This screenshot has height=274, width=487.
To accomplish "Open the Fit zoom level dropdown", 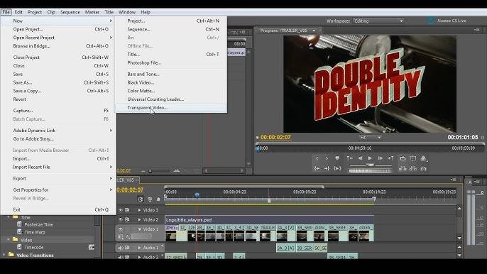I will pyautogui.click(x=370, y=137).
